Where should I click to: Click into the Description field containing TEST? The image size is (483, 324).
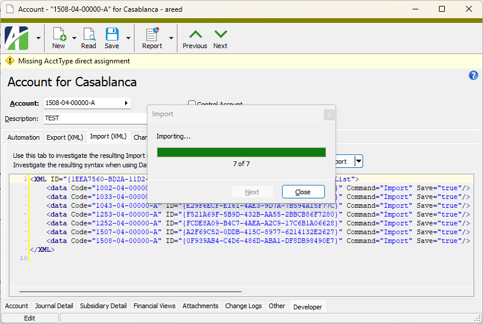click(96, 119)
